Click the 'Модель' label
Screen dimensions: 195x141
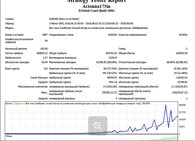(x=9, y=28)
